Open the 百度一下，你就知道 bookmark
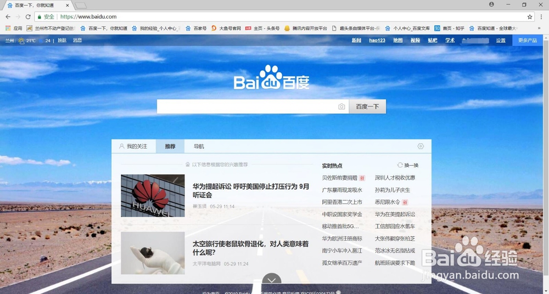Viewport: 549px width, 294px height. point(104,29)
